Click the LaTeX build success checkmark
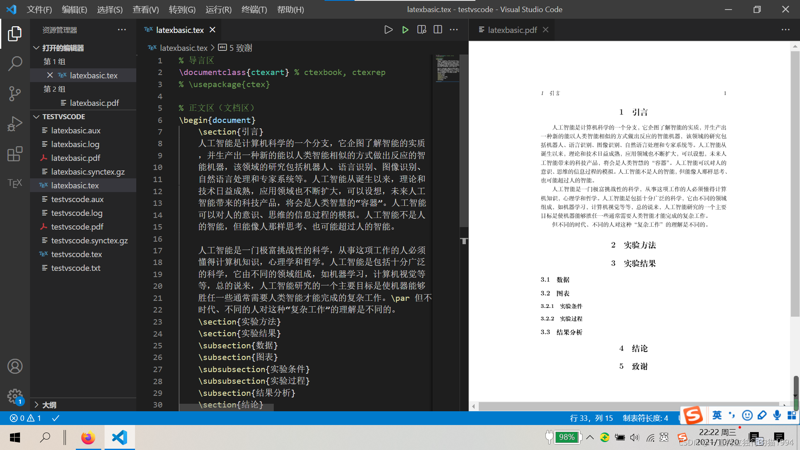This screenshot has width=800, height=450. (x=55, y=418)
